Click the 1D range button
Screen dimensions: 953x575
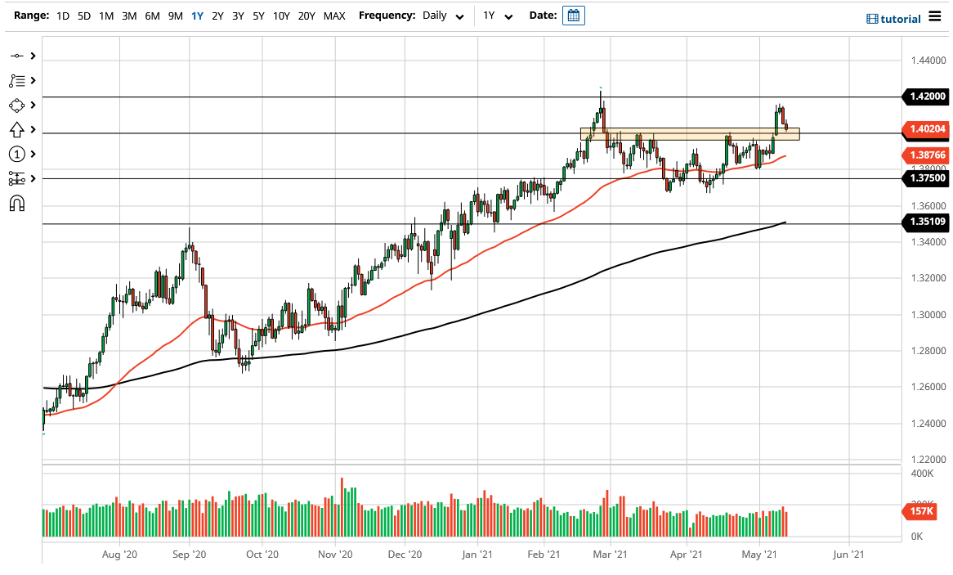[x=63, y=16]
